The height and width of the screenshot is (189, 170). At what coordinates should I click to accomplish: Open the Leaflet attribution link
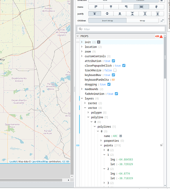tap(13, 161)
